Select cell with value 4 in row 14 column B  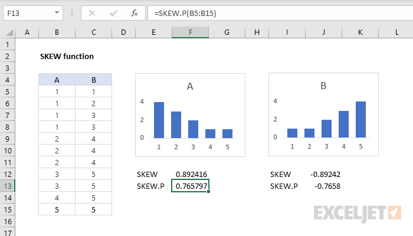tap(57, 198)
